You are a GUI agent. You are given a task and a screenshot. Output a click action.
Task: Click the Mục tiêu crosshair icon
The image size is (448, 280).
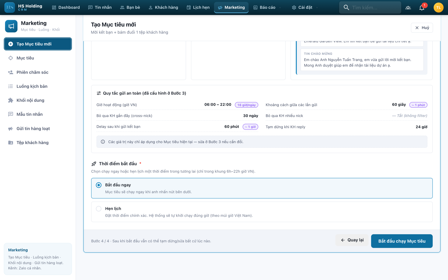pyautogui.click(x=11, y=58)
